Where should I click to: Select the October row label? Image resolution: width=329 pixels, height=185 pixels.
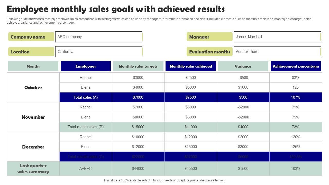click(x=33, y=87)
